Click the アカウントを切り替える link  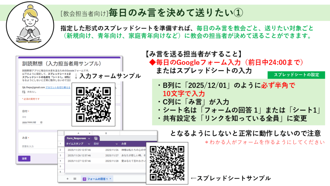coord(57,88)
